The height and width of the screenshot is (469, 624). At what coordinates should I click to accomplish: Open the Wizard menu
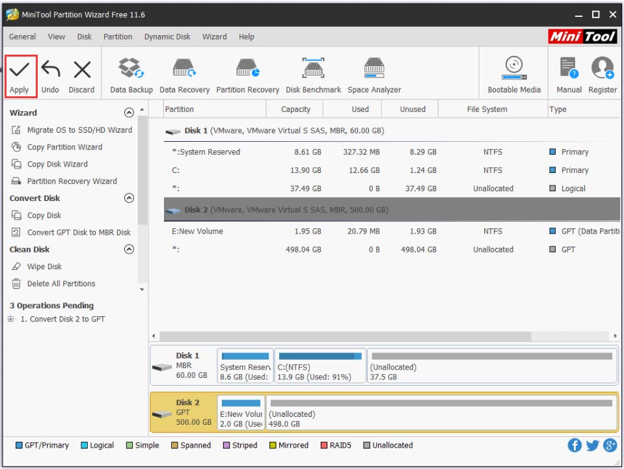215,36
